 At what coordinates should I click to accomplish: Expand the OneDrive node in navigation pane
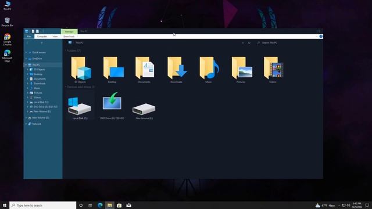pos(26,59)
